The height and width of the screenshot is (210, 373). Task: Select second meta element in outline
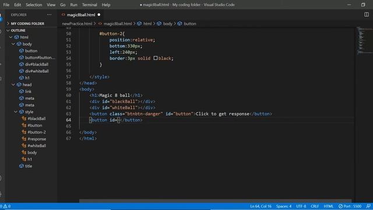tap(29, 105)
